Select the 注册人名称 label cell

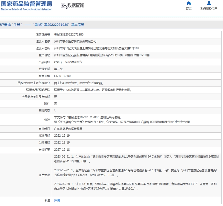(26, 42)
